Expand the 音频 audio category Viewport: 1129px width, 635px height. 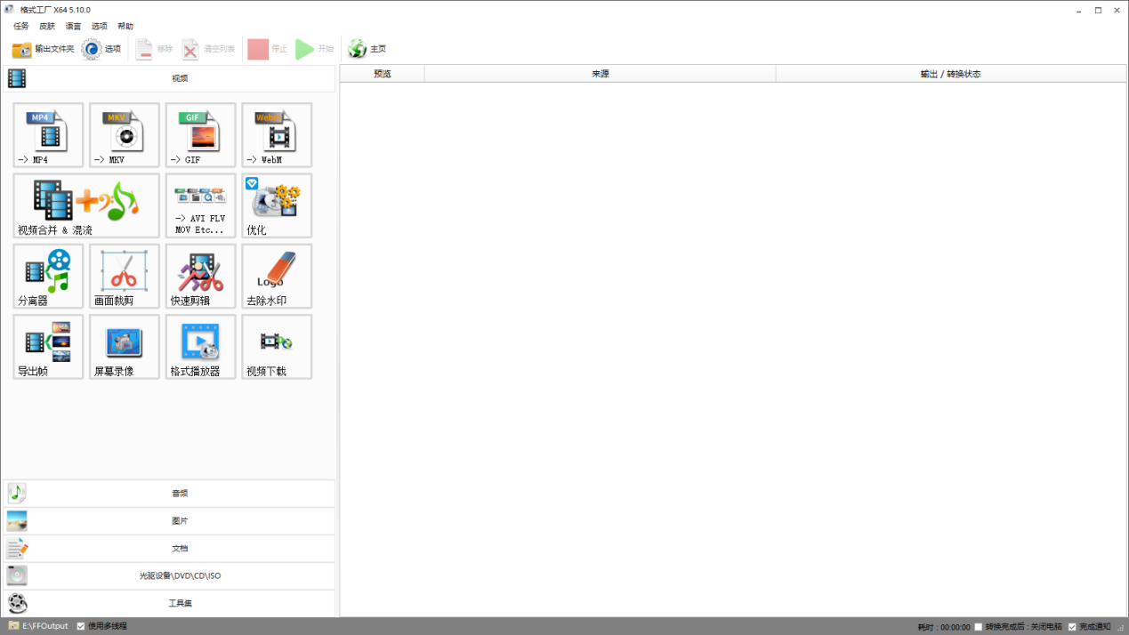(x=169, y=493)
